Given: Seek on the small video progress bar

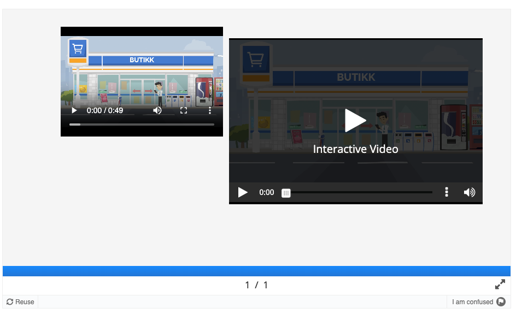Looking at the screenshot, I should click(142, 125).
